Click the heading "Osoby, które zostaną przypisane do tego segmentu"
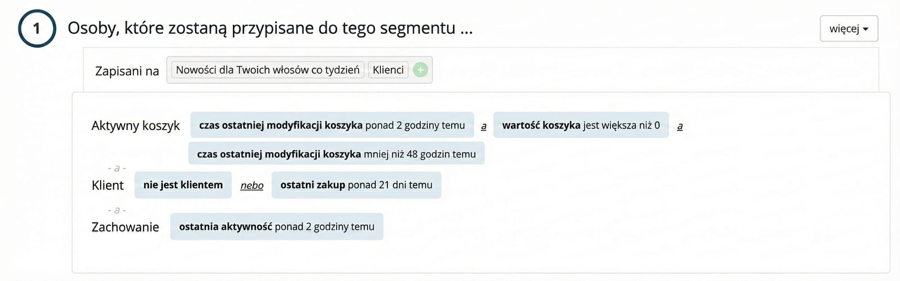This screenshot has height=281, width=900. pyautogui.click(x=270, y=28)
